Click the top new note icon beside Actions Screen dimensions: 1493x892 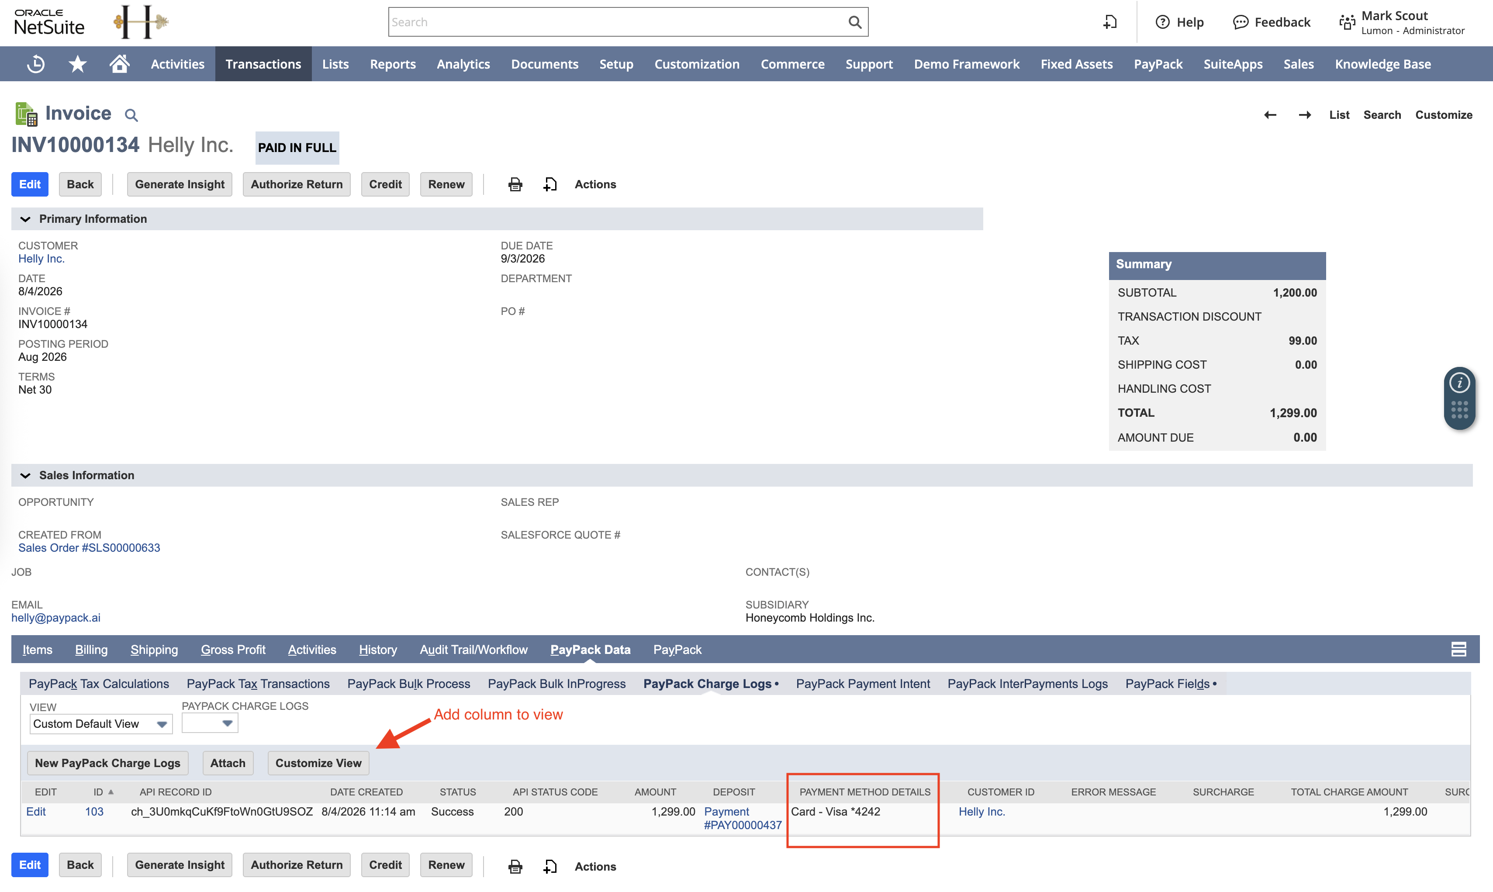point(550,184)
